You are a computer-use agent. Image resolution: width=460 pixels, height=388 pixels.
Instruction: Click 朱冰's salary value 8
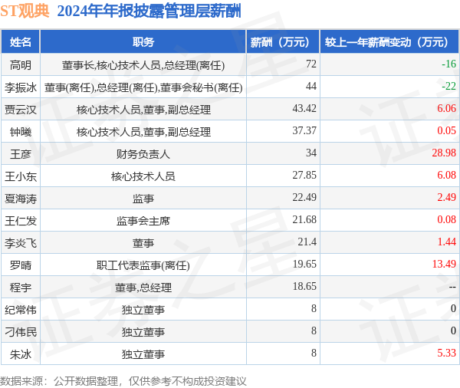pos(314,353)
